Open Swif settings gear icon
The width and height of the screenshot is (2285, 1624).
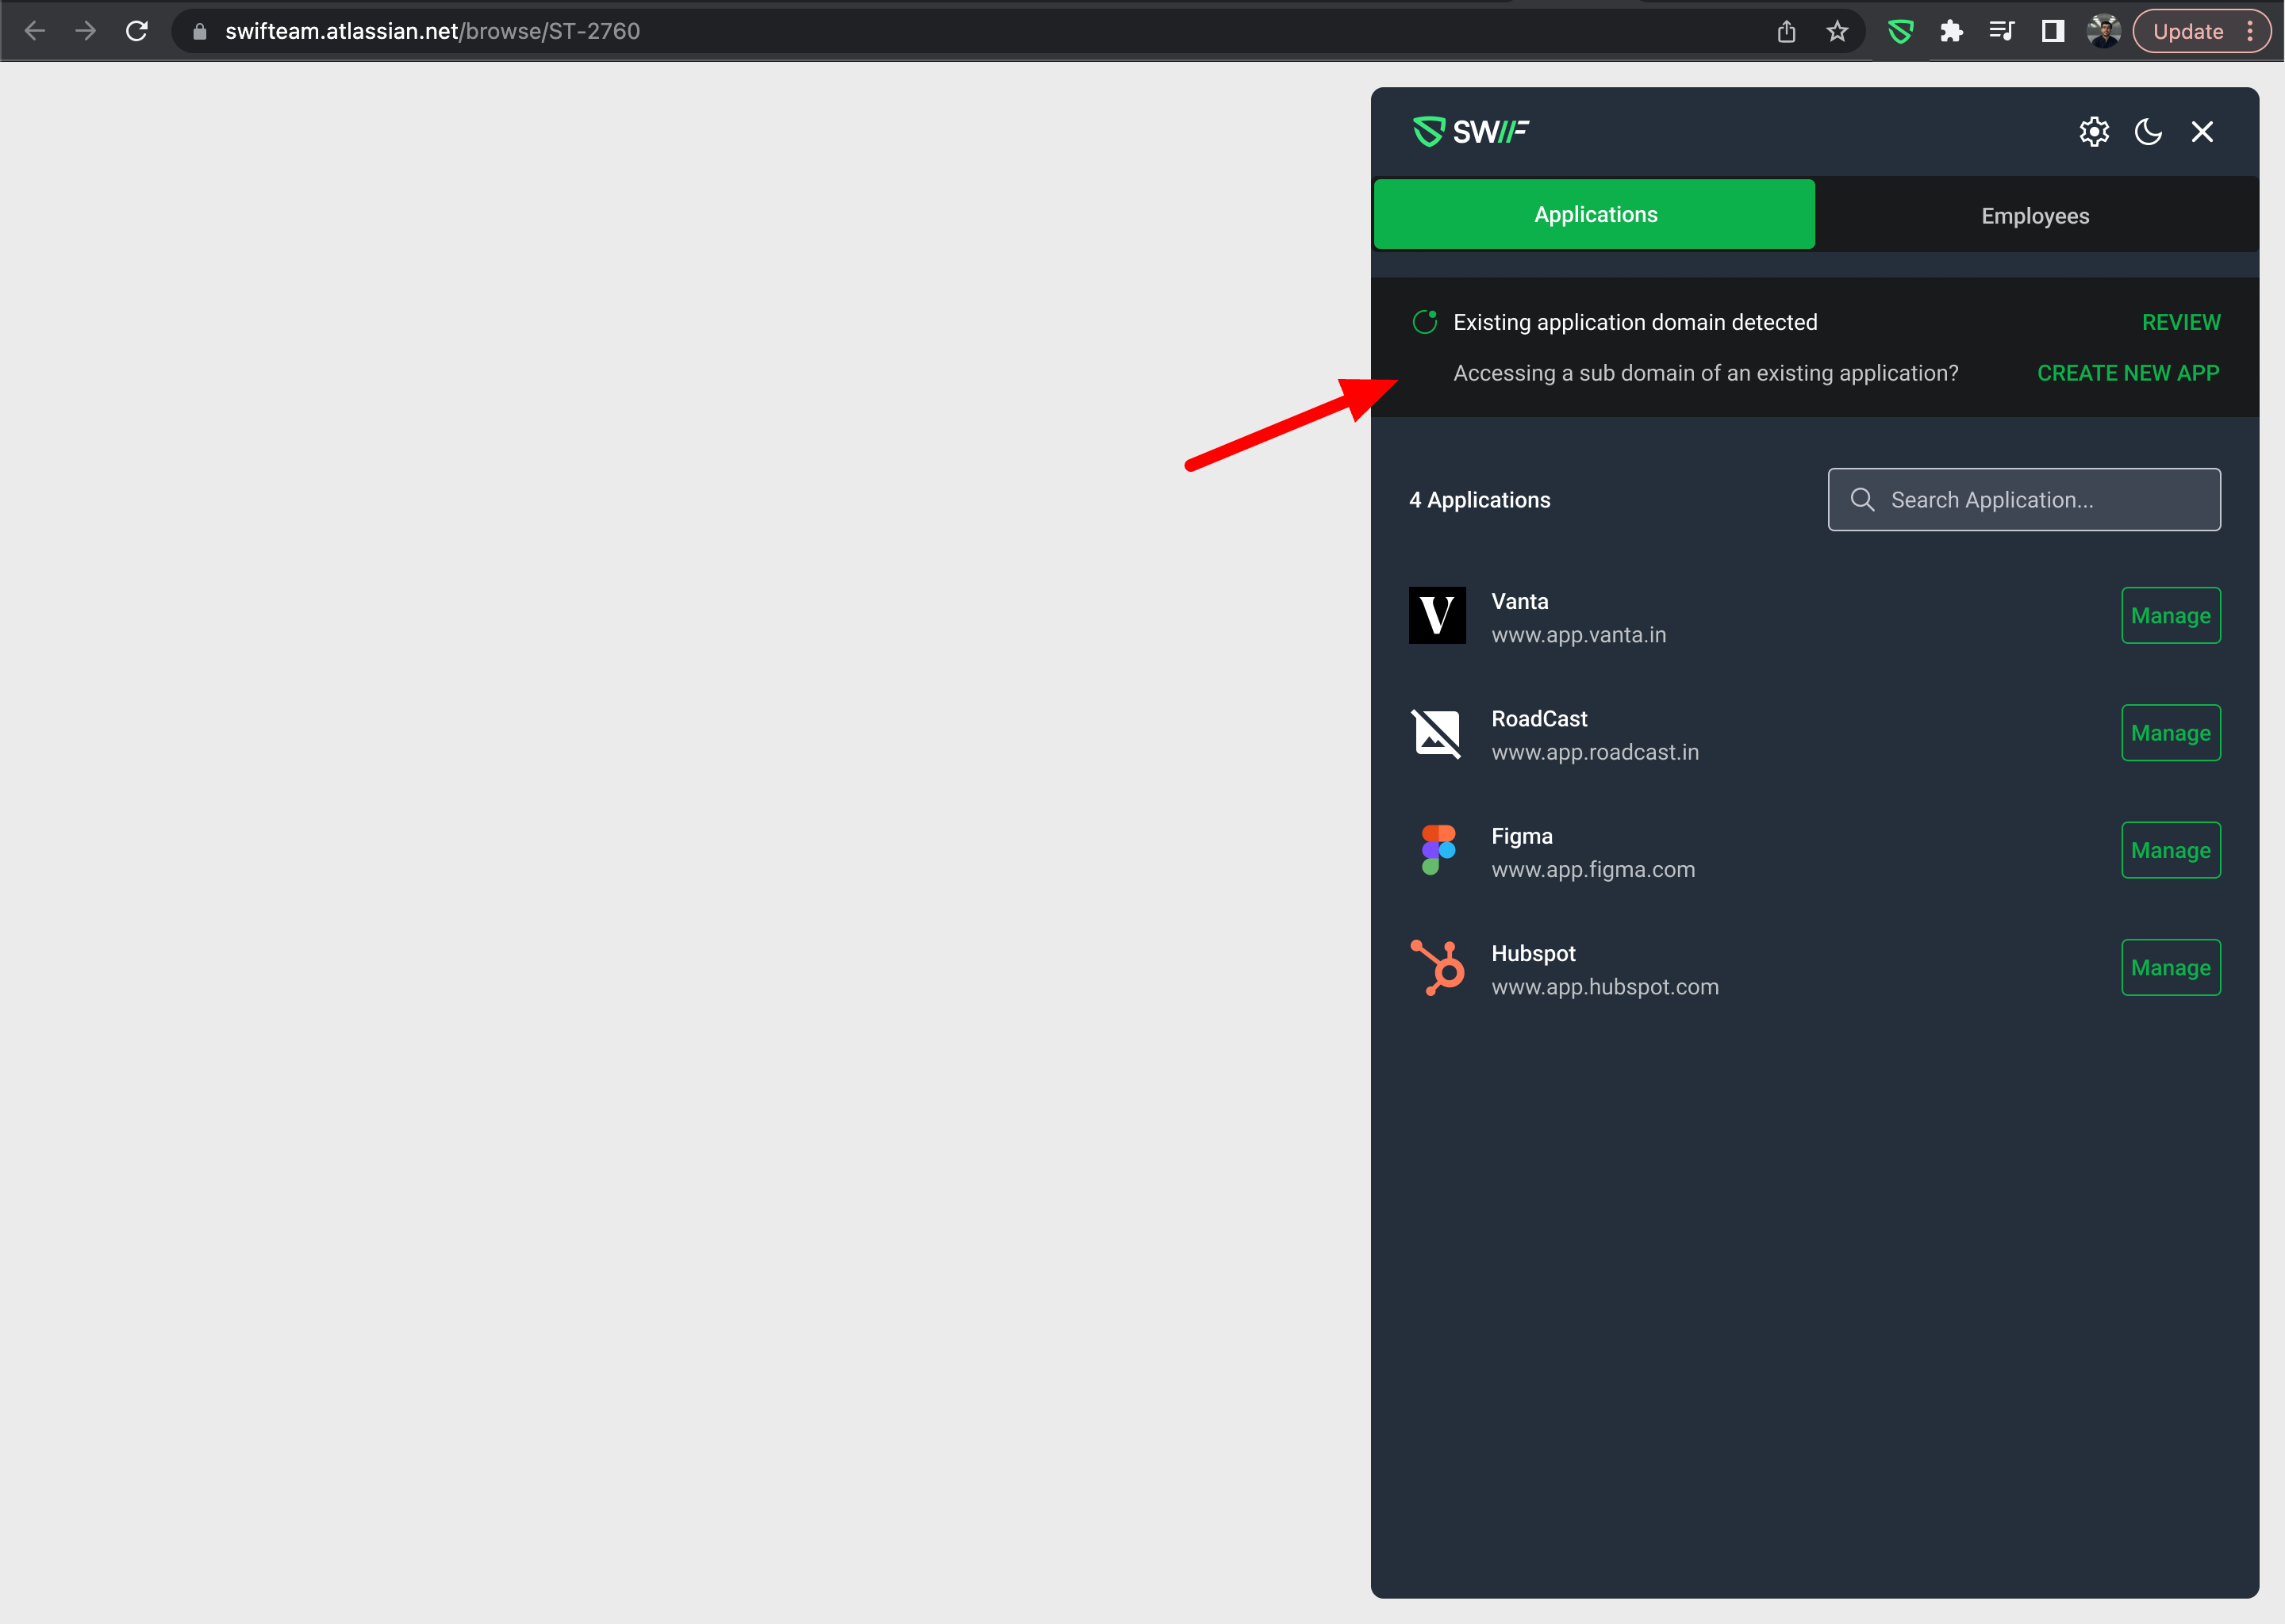[2093, 132]
